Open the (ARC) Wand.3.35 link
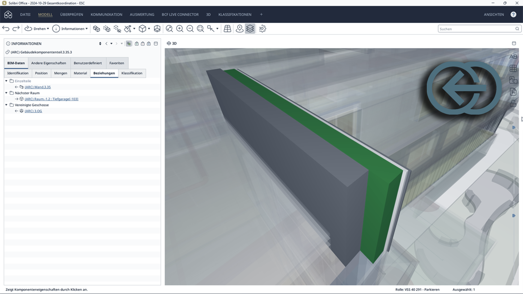 tap(38, 87)
